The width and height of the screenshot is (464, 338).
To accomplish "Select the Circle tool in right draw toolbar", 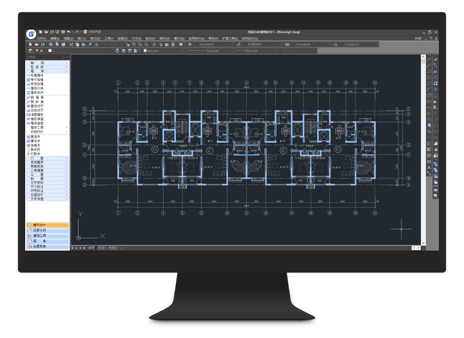I will [429, 95].
